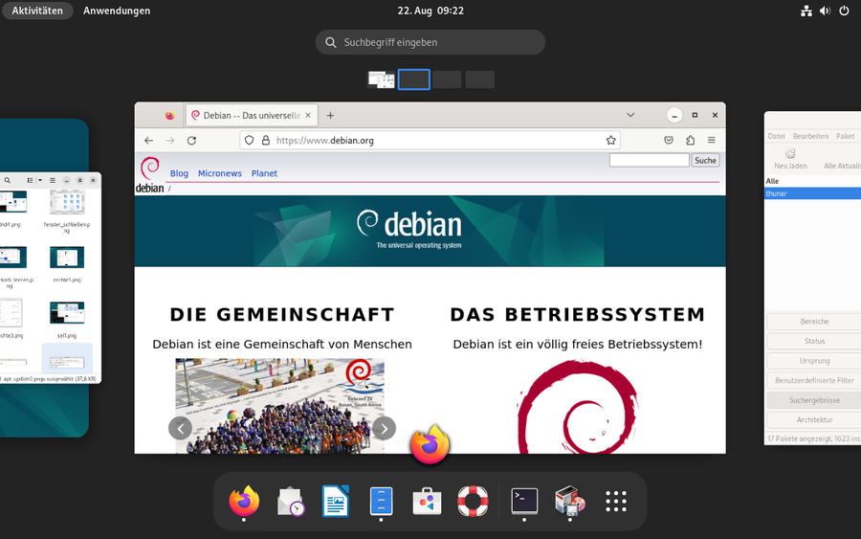Select the Alle row in Synaptic
The width and height of the screenshot is (861, 539).
812,181
